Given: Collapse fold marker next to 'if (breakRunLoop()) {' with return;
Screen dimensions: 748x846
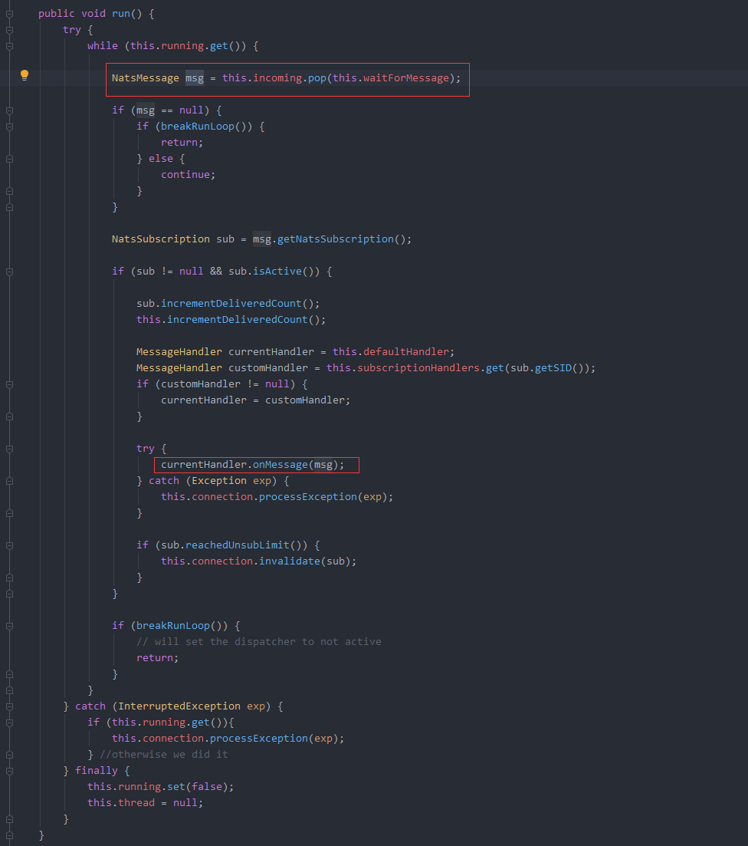Looking at the screenshot, I should pos(10,127).
